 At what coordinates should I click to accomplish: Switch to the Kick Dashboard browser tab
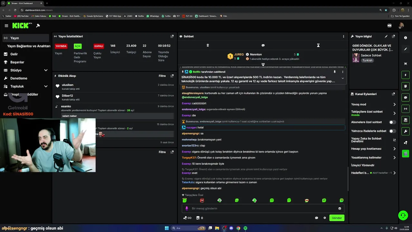(x=25, y=3)
